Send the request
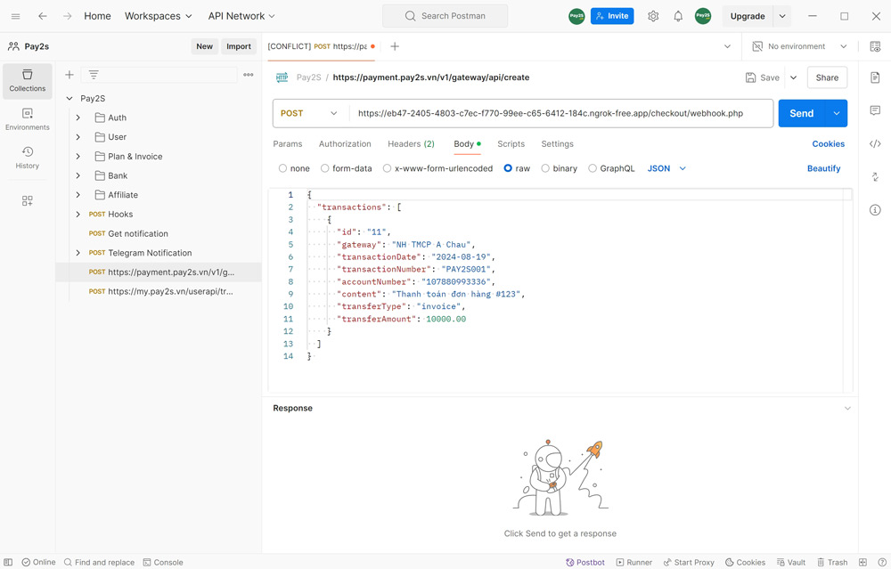The height and width of the screenshot is (569, 891). tap(801, 114)
